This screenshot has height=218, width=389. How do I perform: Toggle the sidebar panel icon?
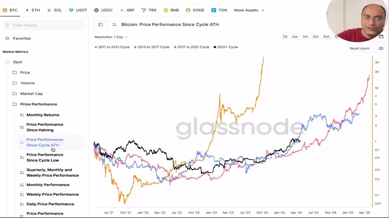(101, 25)
